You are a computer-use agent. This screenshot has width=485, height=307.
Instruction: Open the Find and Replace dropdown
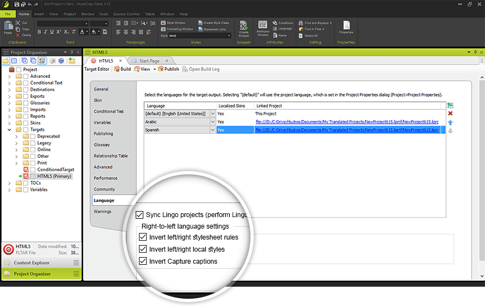click(x=331, y=23)
